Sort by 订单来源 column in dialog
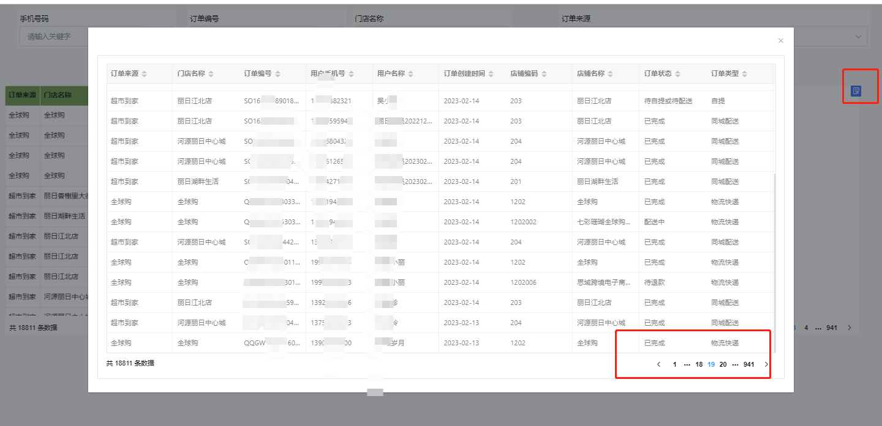Viewport: 882px width, 426px height. pyautogui.click(x=144, y=74)
